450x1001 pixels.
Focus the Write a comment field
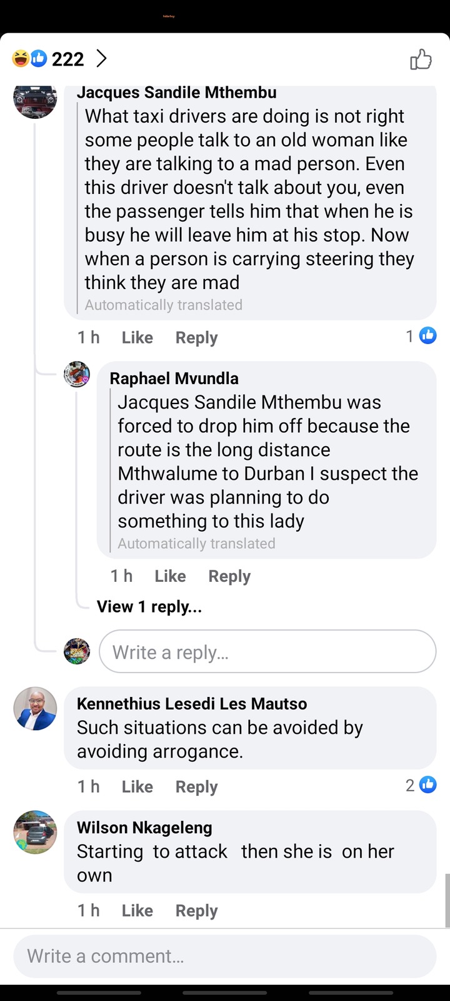point(225,956)
